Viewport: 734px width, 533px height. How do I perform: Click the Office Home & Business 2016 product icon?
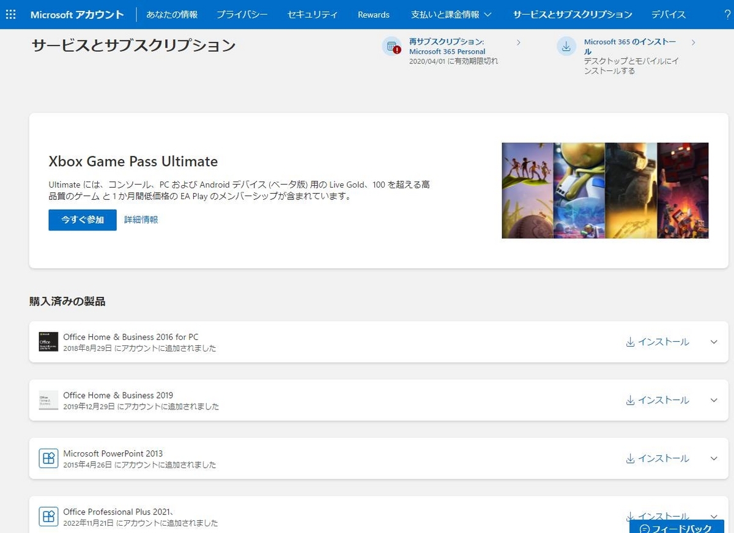pyautogui.click(x=48, y=342)
